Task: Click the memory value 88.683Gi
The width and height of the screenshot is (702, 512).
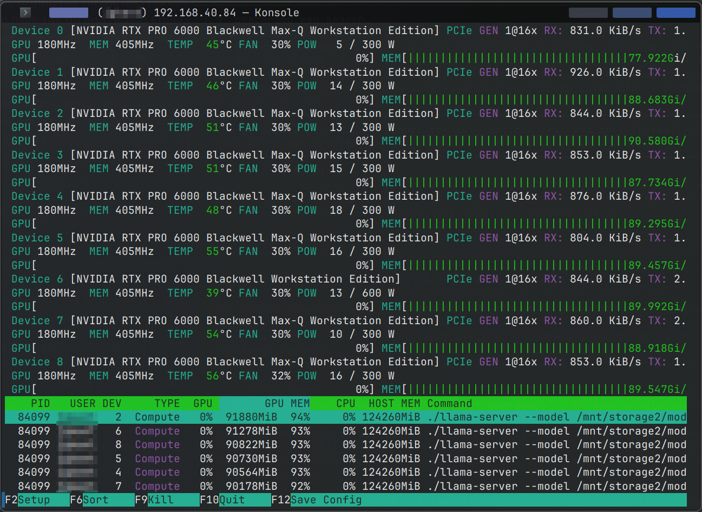Action: coord(654,100)
